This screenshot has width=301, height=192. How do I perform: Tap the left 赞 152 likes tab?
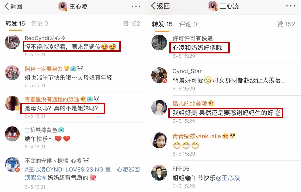click(x=132, y=24)
